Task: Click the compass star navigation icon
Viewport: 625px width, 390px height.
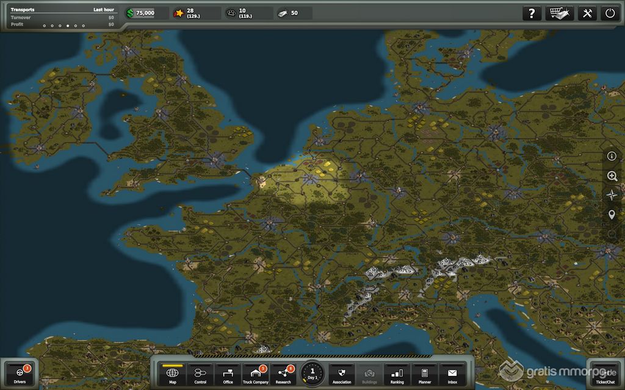Action: click(612, 195)
